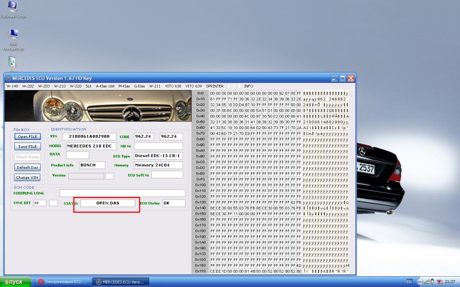460x287 pixels.
Task: Select the SYNC BIT field FF
Action: [40, 203]
